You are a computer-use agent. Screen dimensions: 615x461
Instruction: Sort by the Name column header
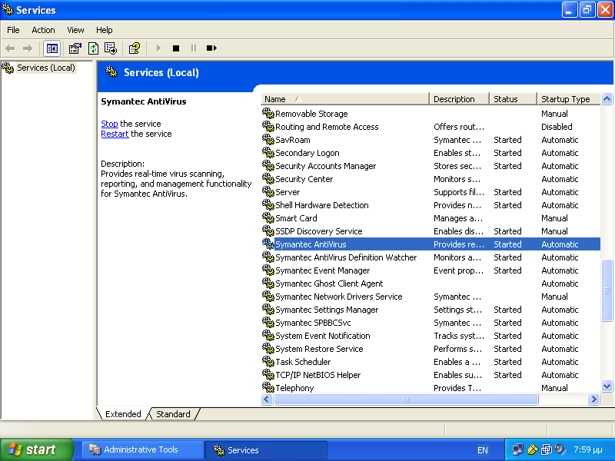coord(344,99)
